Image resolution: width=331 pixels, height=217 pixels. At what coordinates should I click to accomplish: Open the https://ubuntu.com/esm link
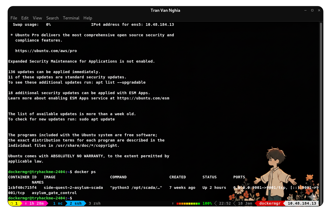(143, 98)
